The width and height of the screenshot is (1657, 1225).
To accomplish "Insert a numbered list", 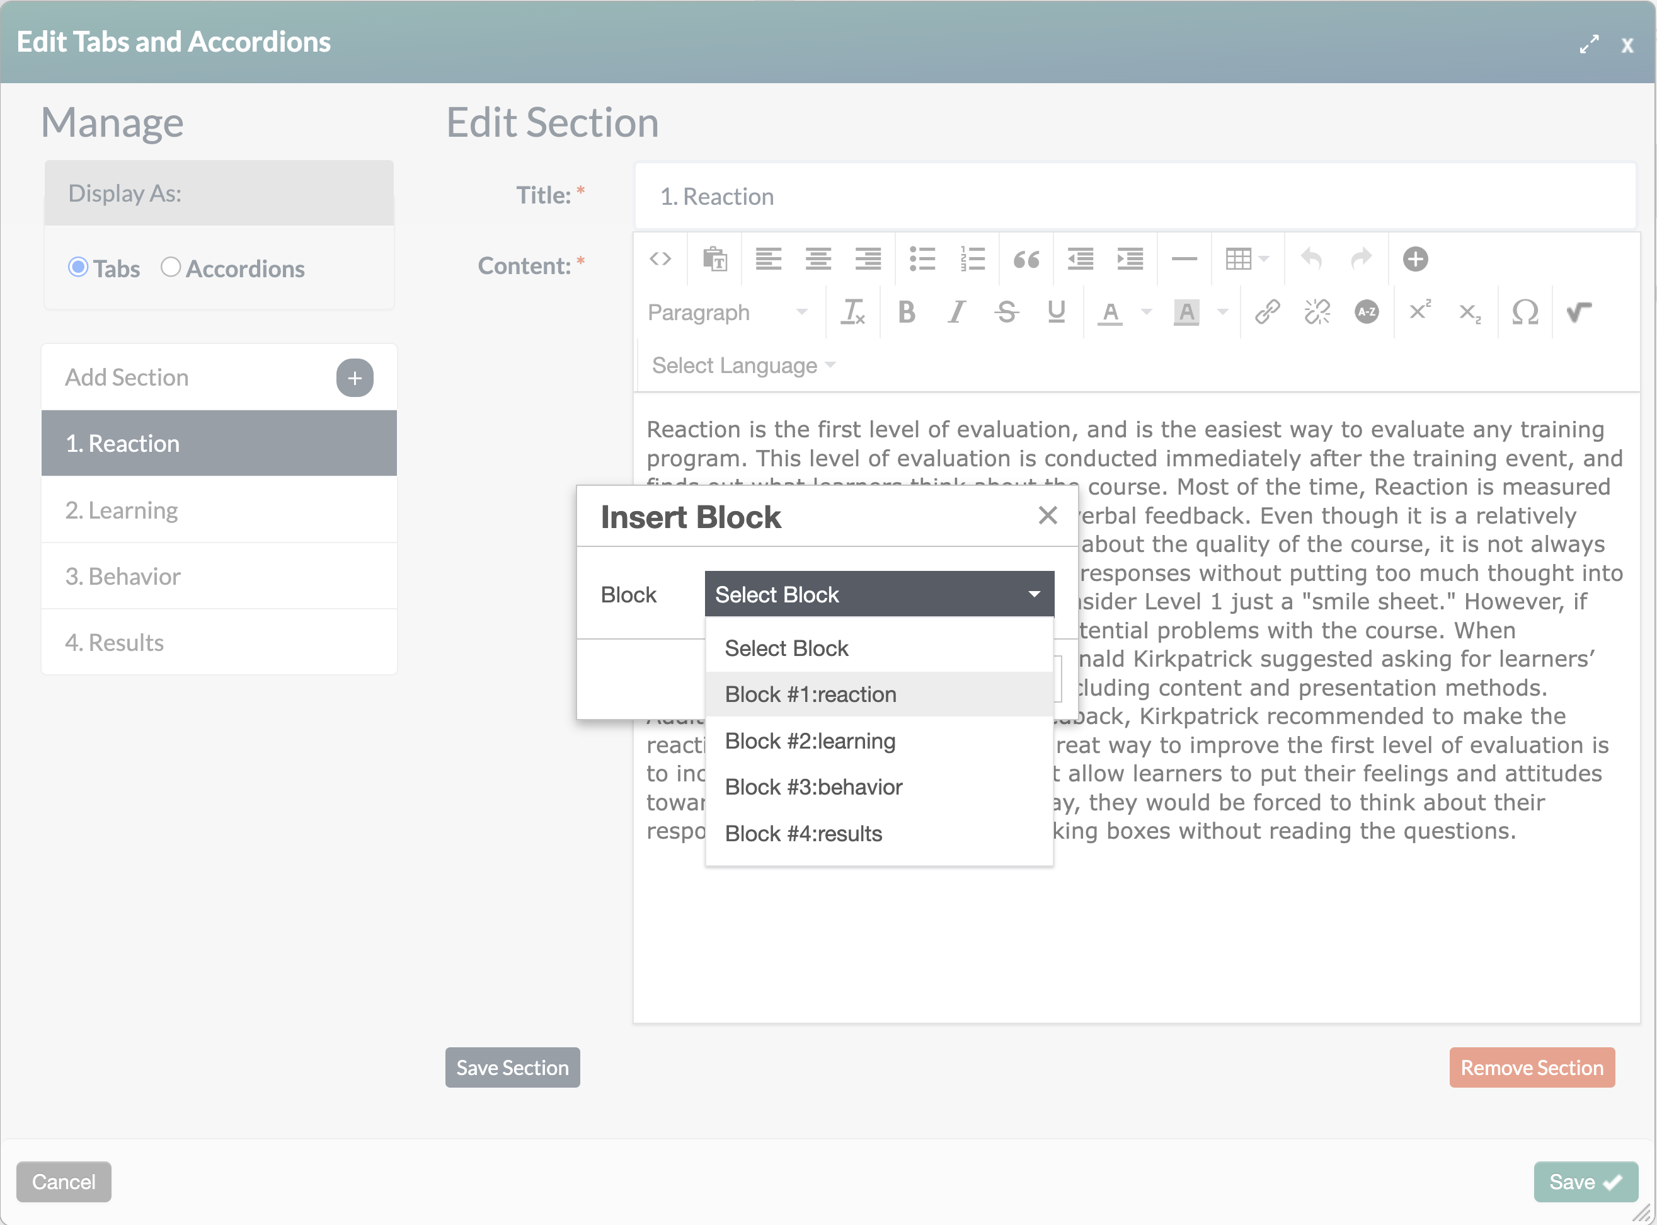I will coord(972,259).
